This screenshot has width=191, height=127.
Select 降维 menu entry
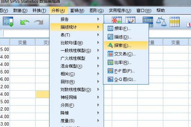pyautogui.click(x=77, y=113)
